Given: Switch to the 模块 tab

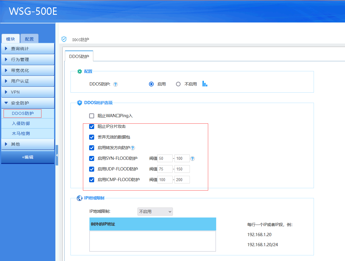Looking at the screenshot, I should (11, 39).
